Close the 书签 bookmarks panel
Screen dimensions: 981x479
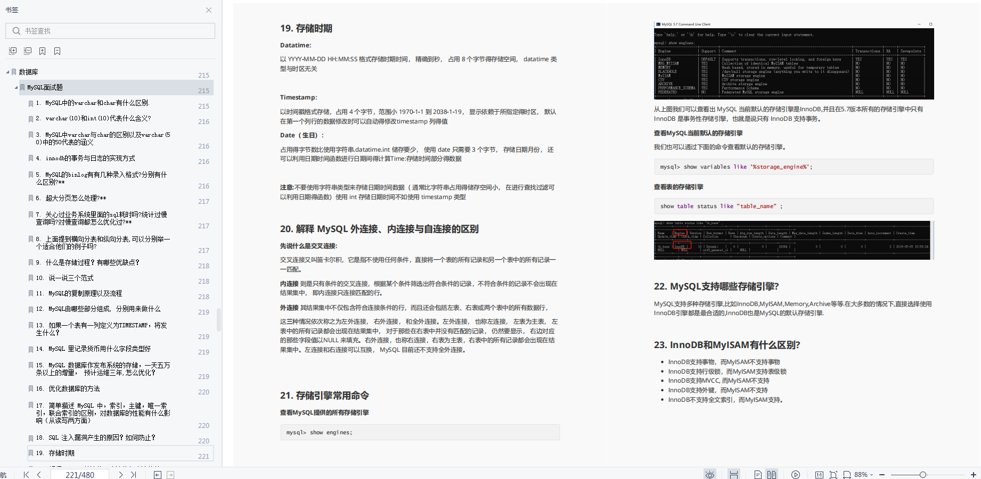click(x=209, y=10)
